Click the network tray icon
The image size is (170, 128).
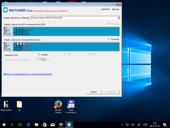pos(127,125)
